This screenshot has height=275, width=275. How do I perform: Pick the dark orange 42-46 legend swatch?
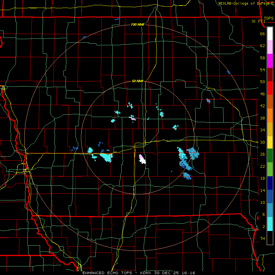point(270,102)
